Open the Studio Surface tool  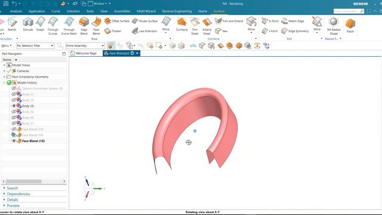pos(144,21)
